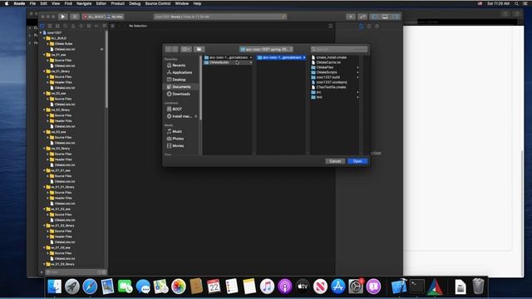Viewport: 532px width, 299px height.
Task: Open System Preferences from the Dock
Action: point(356,287)
